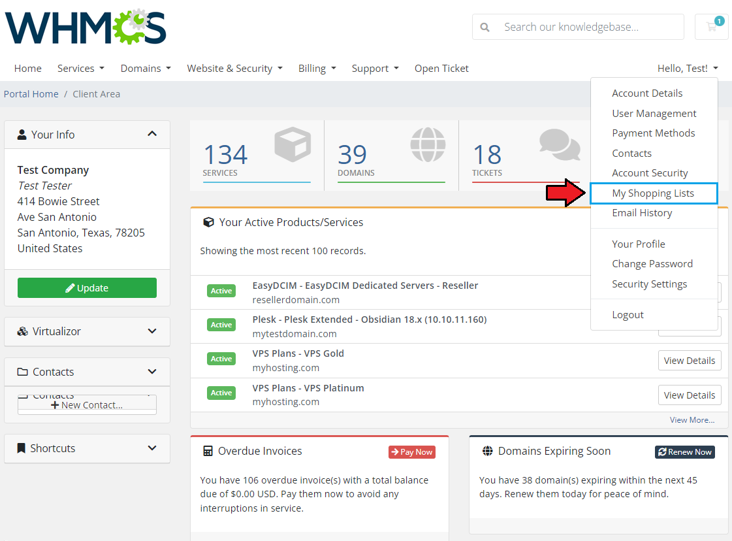Click View Details for VPS Platinum
The height and width of the screenshot is (541, 732).
tap(690, 395)
